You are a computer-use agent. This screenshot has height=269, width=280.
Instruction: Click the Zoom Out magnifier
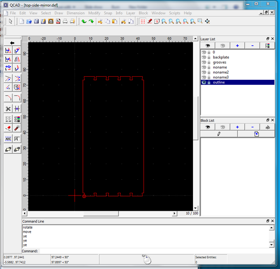[171, 22]
